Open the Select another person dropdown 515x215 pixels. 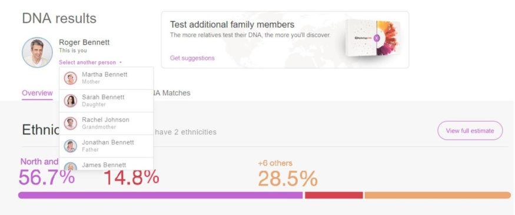coord(90,62)
